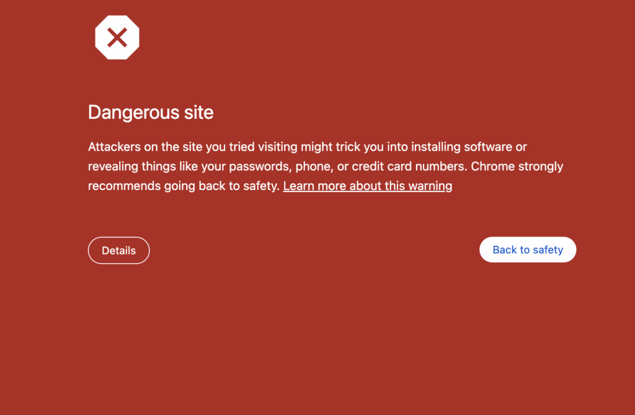The image size is (635, 415).
Task: Click the text recommends going back to safety
Action: point(184,186)
